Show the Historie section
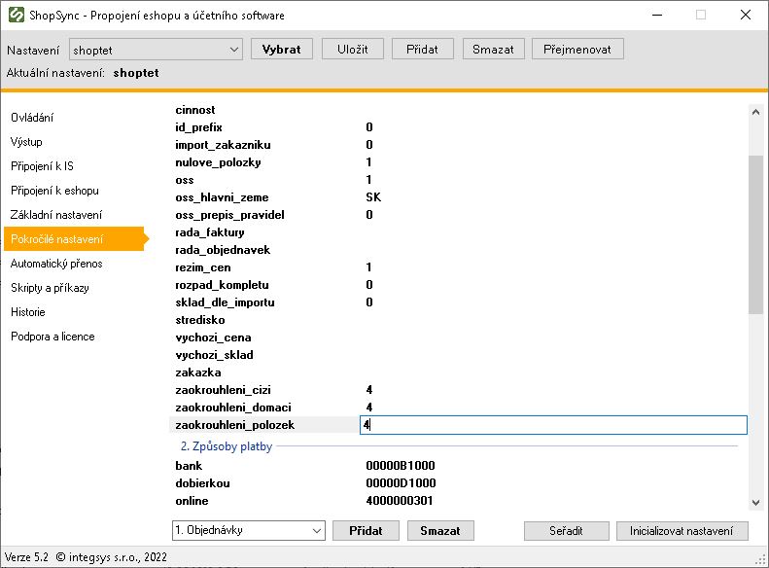This screenshot has height=568, width=769. 28,312
